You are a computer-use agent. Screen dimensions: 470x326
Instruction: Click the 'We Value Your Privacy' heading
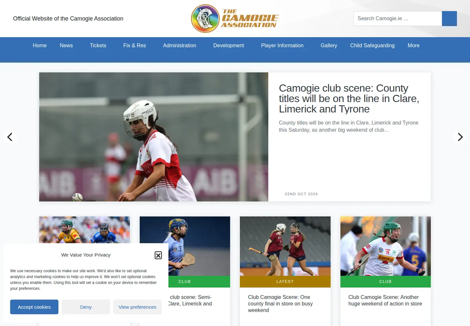(x=86, y=255)
